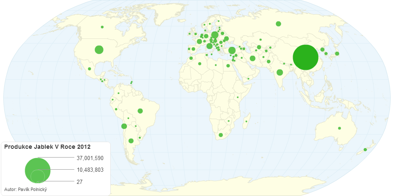The height and width of the screenshot is (196, 394).
Task: Click the small bubble over Canada
Action: (102, 27)
